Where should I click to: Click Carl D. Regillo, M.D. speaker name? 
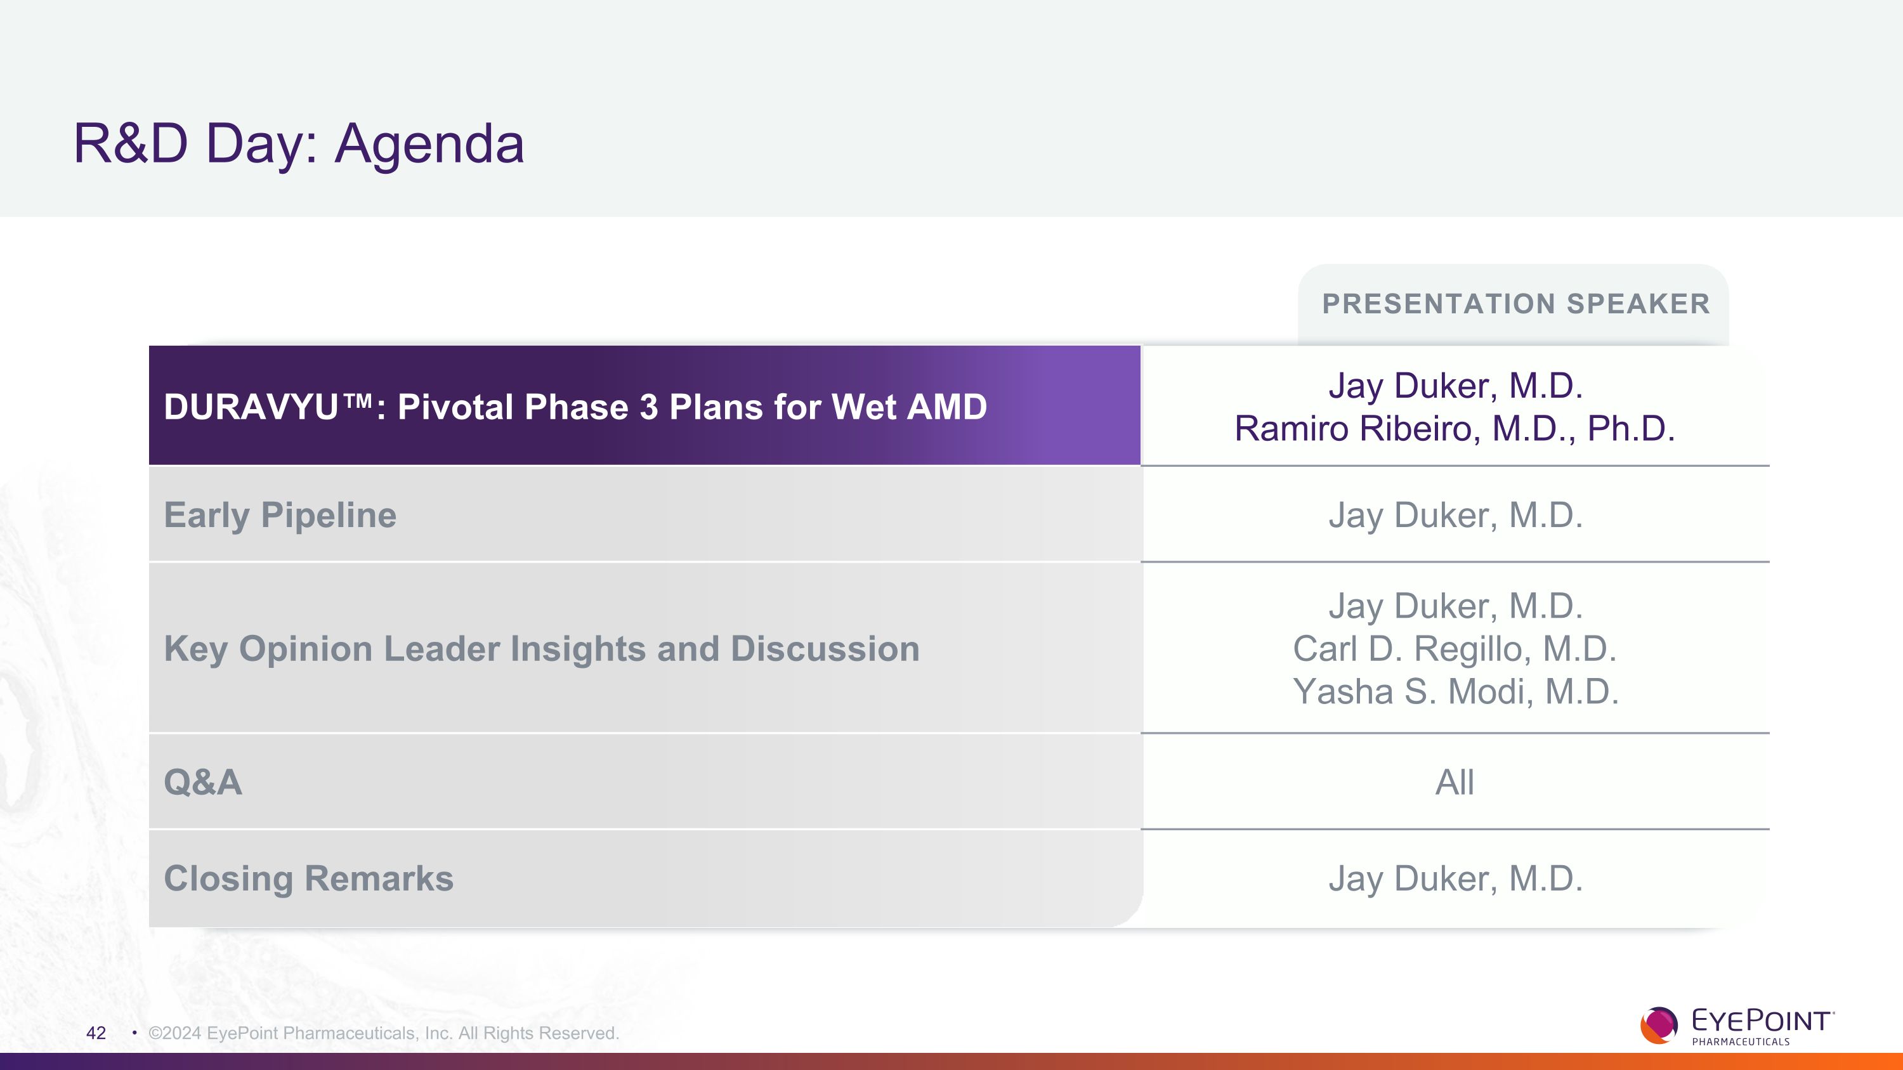pos(1455,649)
